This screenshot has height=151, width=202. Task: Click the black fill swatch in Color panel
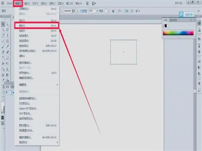point(166,26)
